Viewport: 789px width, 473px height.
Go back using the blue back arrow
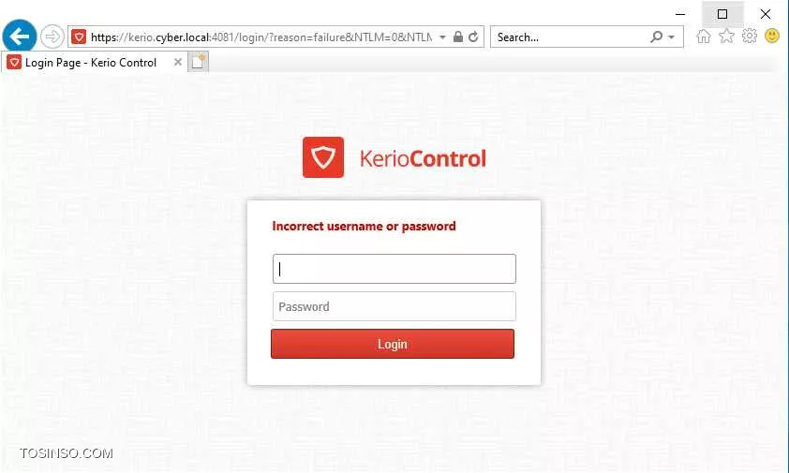click(19, 37)
